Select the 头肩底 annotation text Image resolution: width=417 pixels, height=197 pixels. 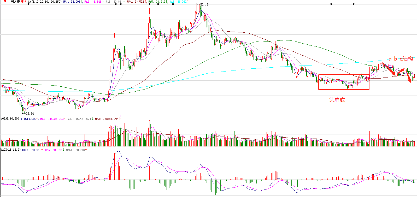pos(337,100)
